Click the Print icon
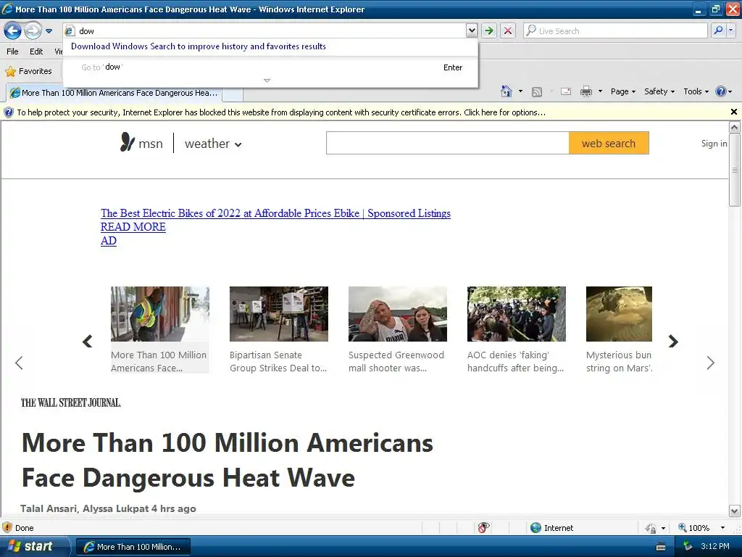 coord(585,91)
